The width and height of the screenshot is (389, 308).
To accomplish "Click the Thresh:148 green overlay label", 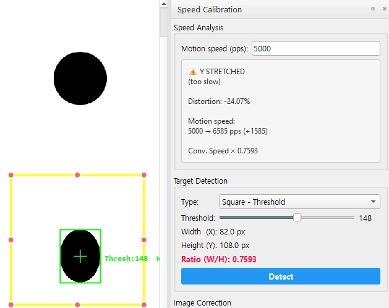I will click(126, 259).
